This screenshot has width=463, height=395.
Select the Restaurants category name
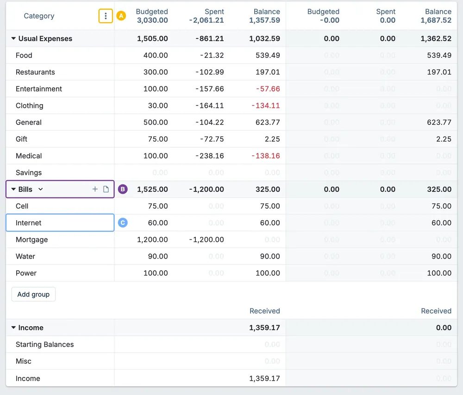[x=35, y=72]
